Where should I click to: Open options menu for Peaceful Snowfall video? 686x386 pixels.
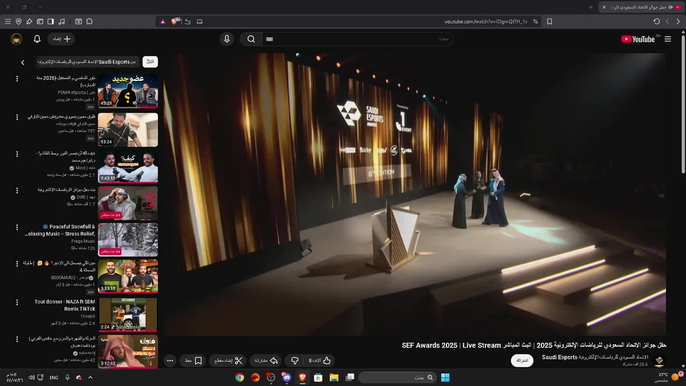17,227
